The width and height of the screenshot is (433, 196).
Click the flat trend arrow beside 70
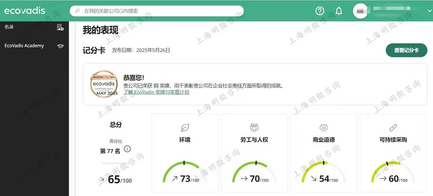pyautogui.click(x=244, y=179)
